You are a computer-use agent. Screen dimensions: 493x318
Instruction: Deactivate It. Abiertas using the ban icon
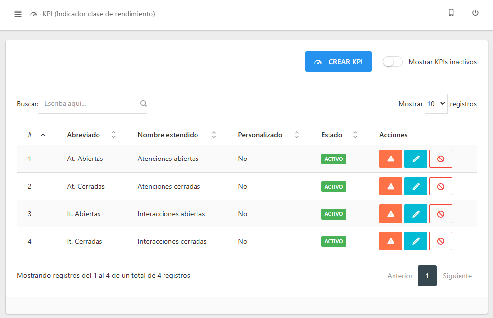coord(440,214)
